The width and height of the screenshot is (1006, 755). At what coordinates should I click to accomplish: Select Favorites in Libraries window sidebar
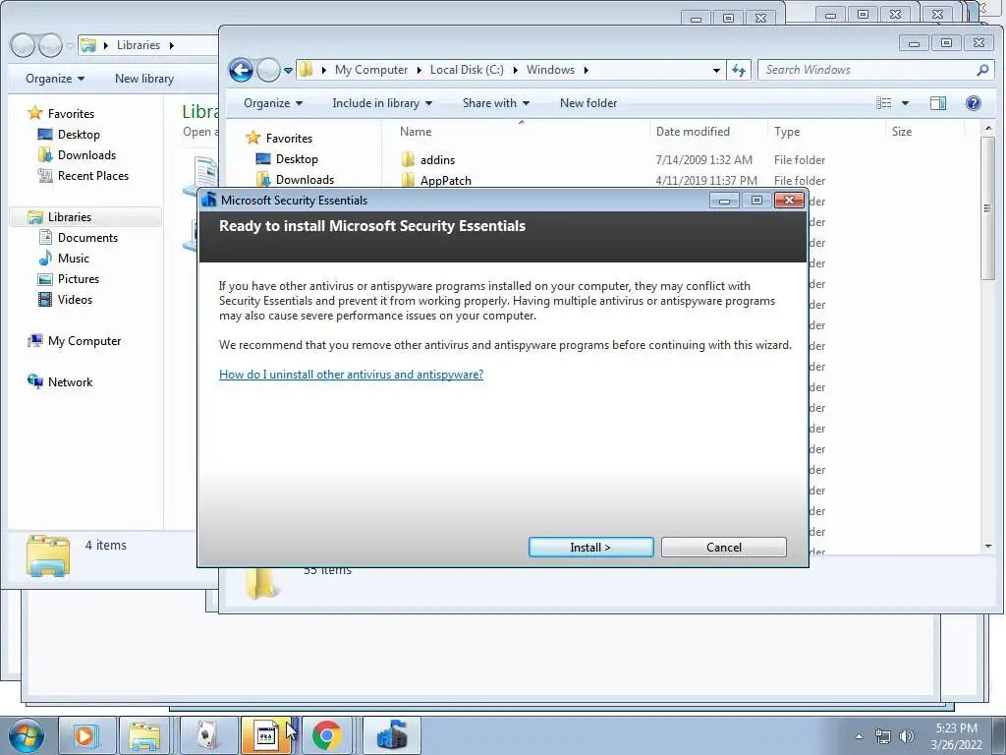click(x=71, y=114)
